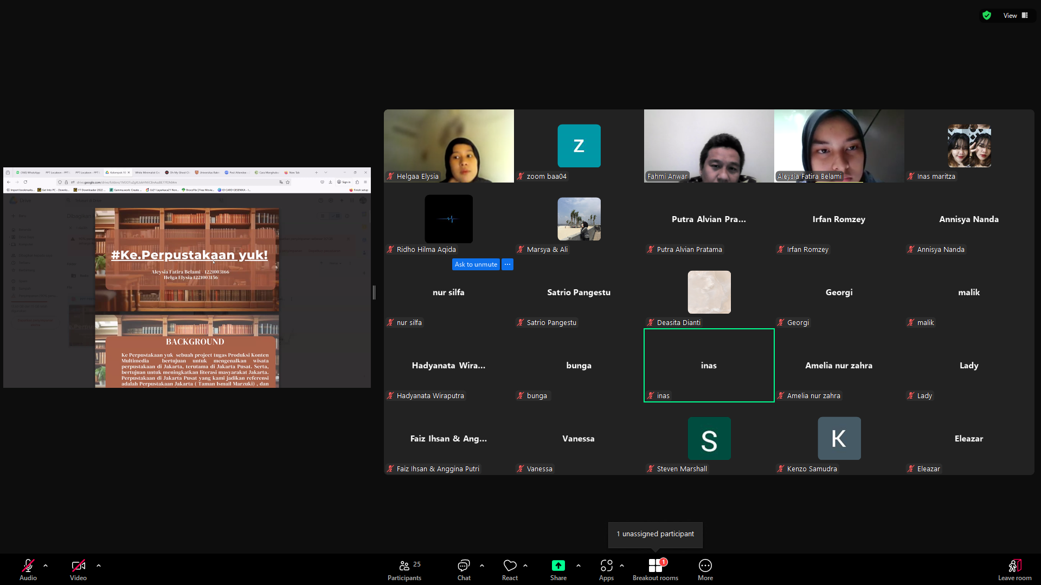Select Helgaa Elysia's video tile
The image size is (1041, 585).
[449, 146]
